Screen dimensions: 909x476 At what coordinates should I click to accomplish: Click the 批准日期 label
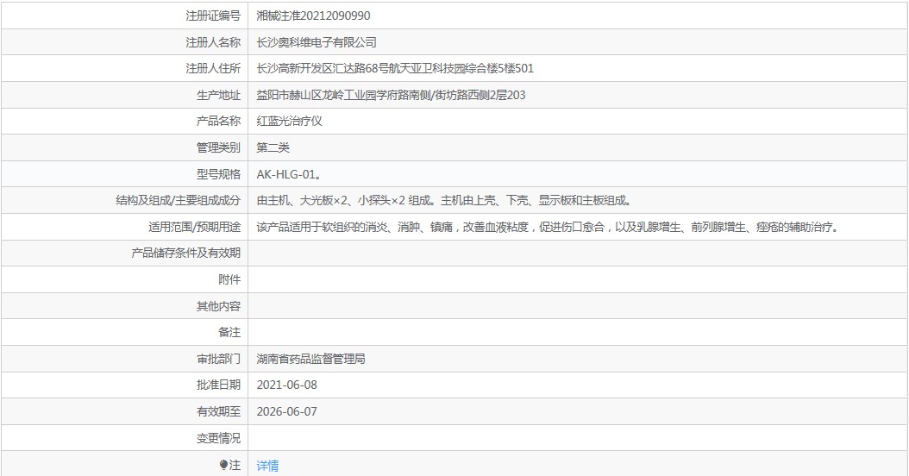pyautogui.click(x=218, y=385)
